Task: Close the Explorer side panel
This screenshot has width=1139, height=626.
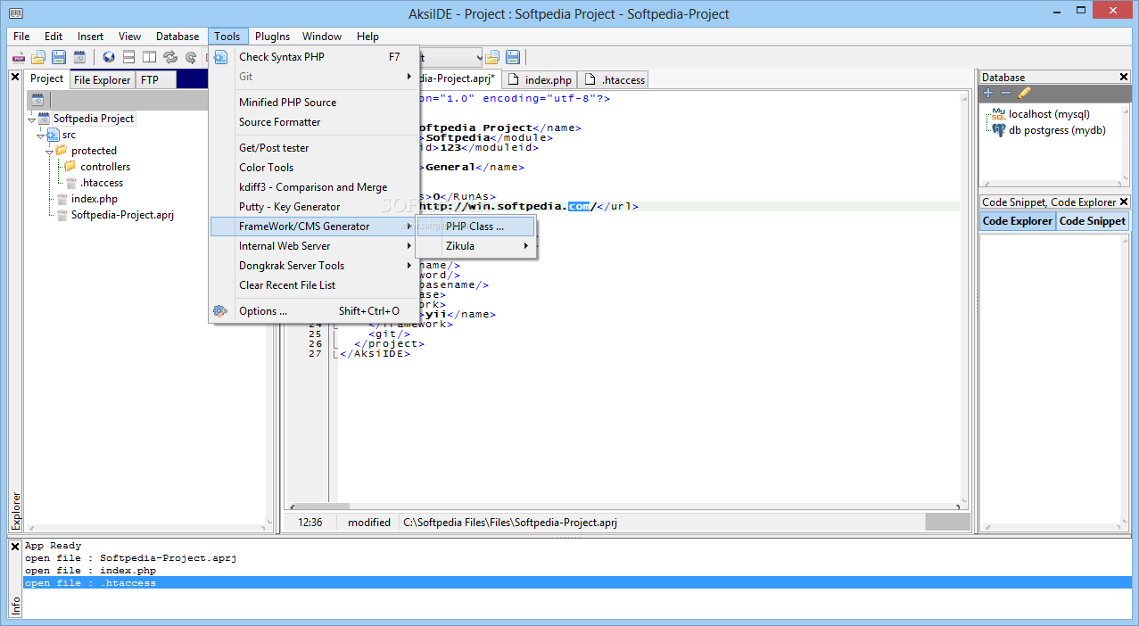Action: pyautogui.click(x=14, y=78)
